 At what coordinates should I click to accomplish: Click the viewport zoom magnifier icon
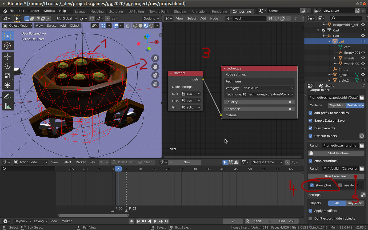pos(155,58)
